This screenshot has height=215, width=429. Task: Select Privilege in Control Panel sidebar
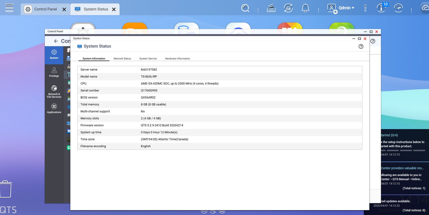click(x=54, y=72)
